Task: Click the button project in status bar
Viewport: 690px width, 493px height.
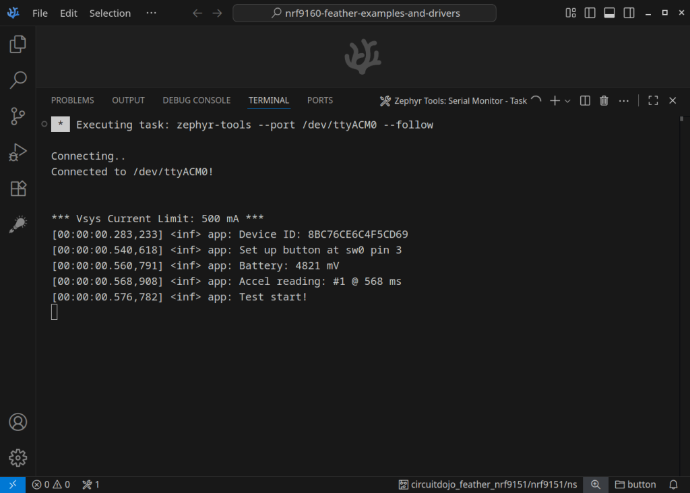Action: pos(635,484)
